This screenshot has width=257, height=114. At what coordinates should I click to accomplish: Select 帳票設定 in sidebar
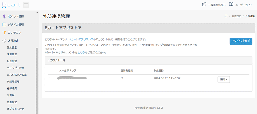point(12,102)
